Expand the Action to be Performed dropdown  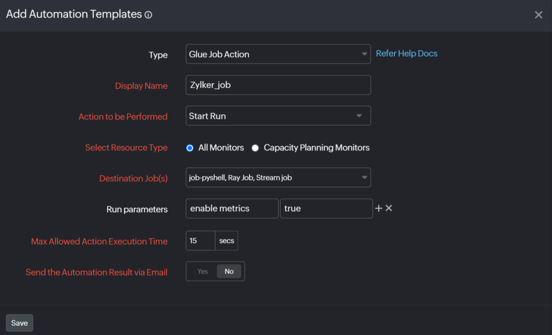pyautogui.click(x=278, y=116)
